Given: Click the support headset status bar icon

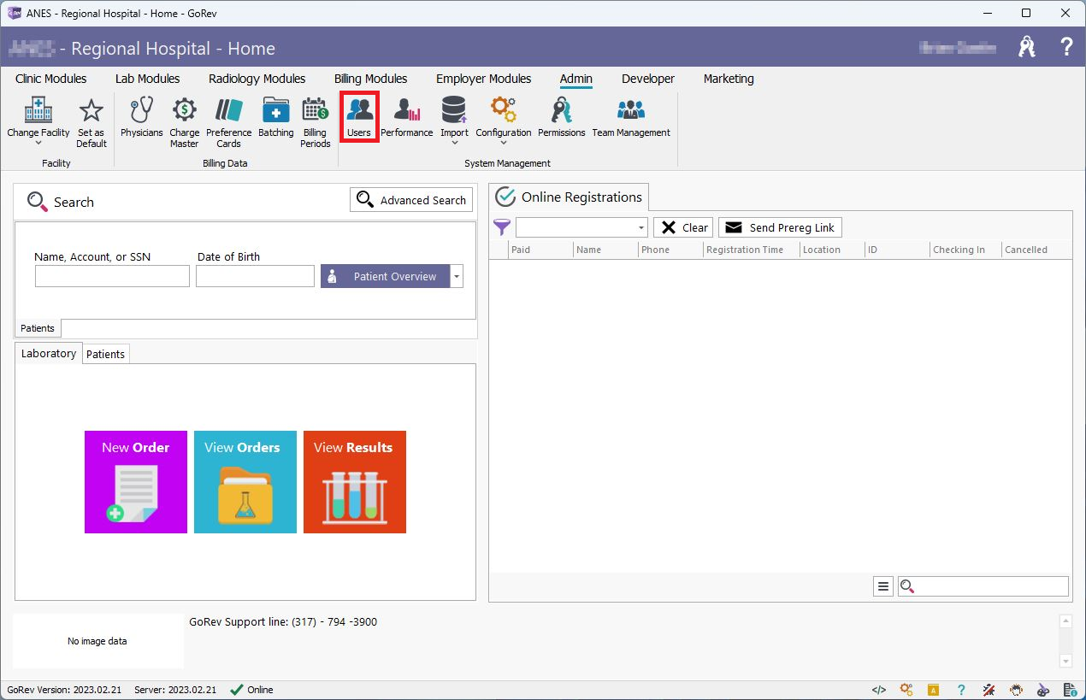Looking at the screenshot, I should coord(1016,690).
